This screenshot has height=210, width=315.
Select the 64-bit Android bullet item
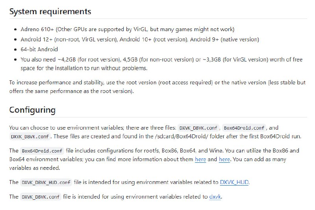[x=39, y=49]
